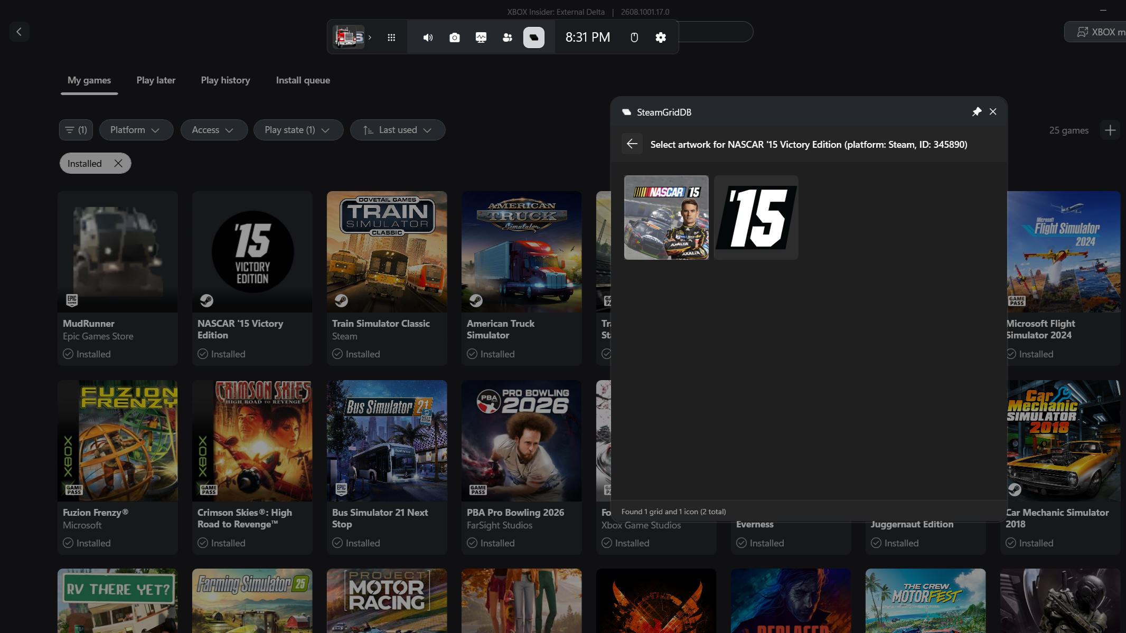Close the SteamGridDB widget
1126x633 pixels.
[x=993, y=111]
